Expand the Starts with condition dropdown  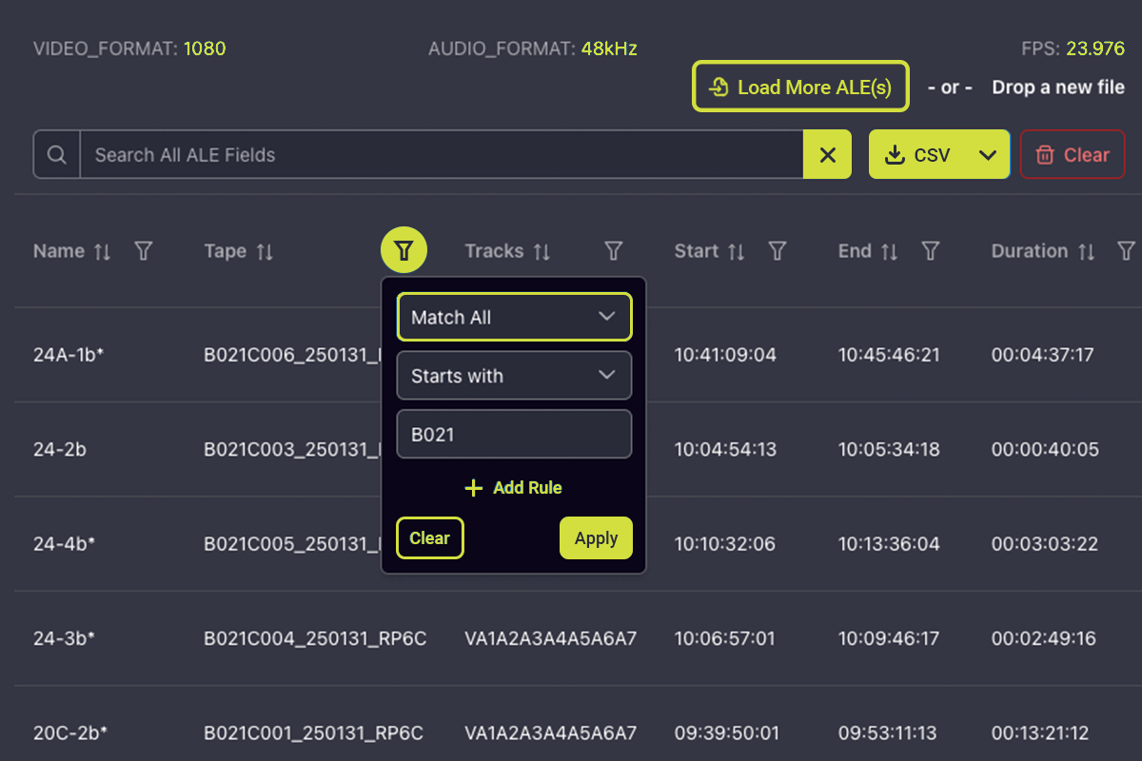click(x=514, y=376)
